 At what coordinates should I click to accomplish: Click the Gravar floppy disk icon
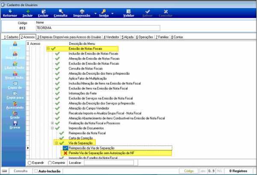[15, 123]
